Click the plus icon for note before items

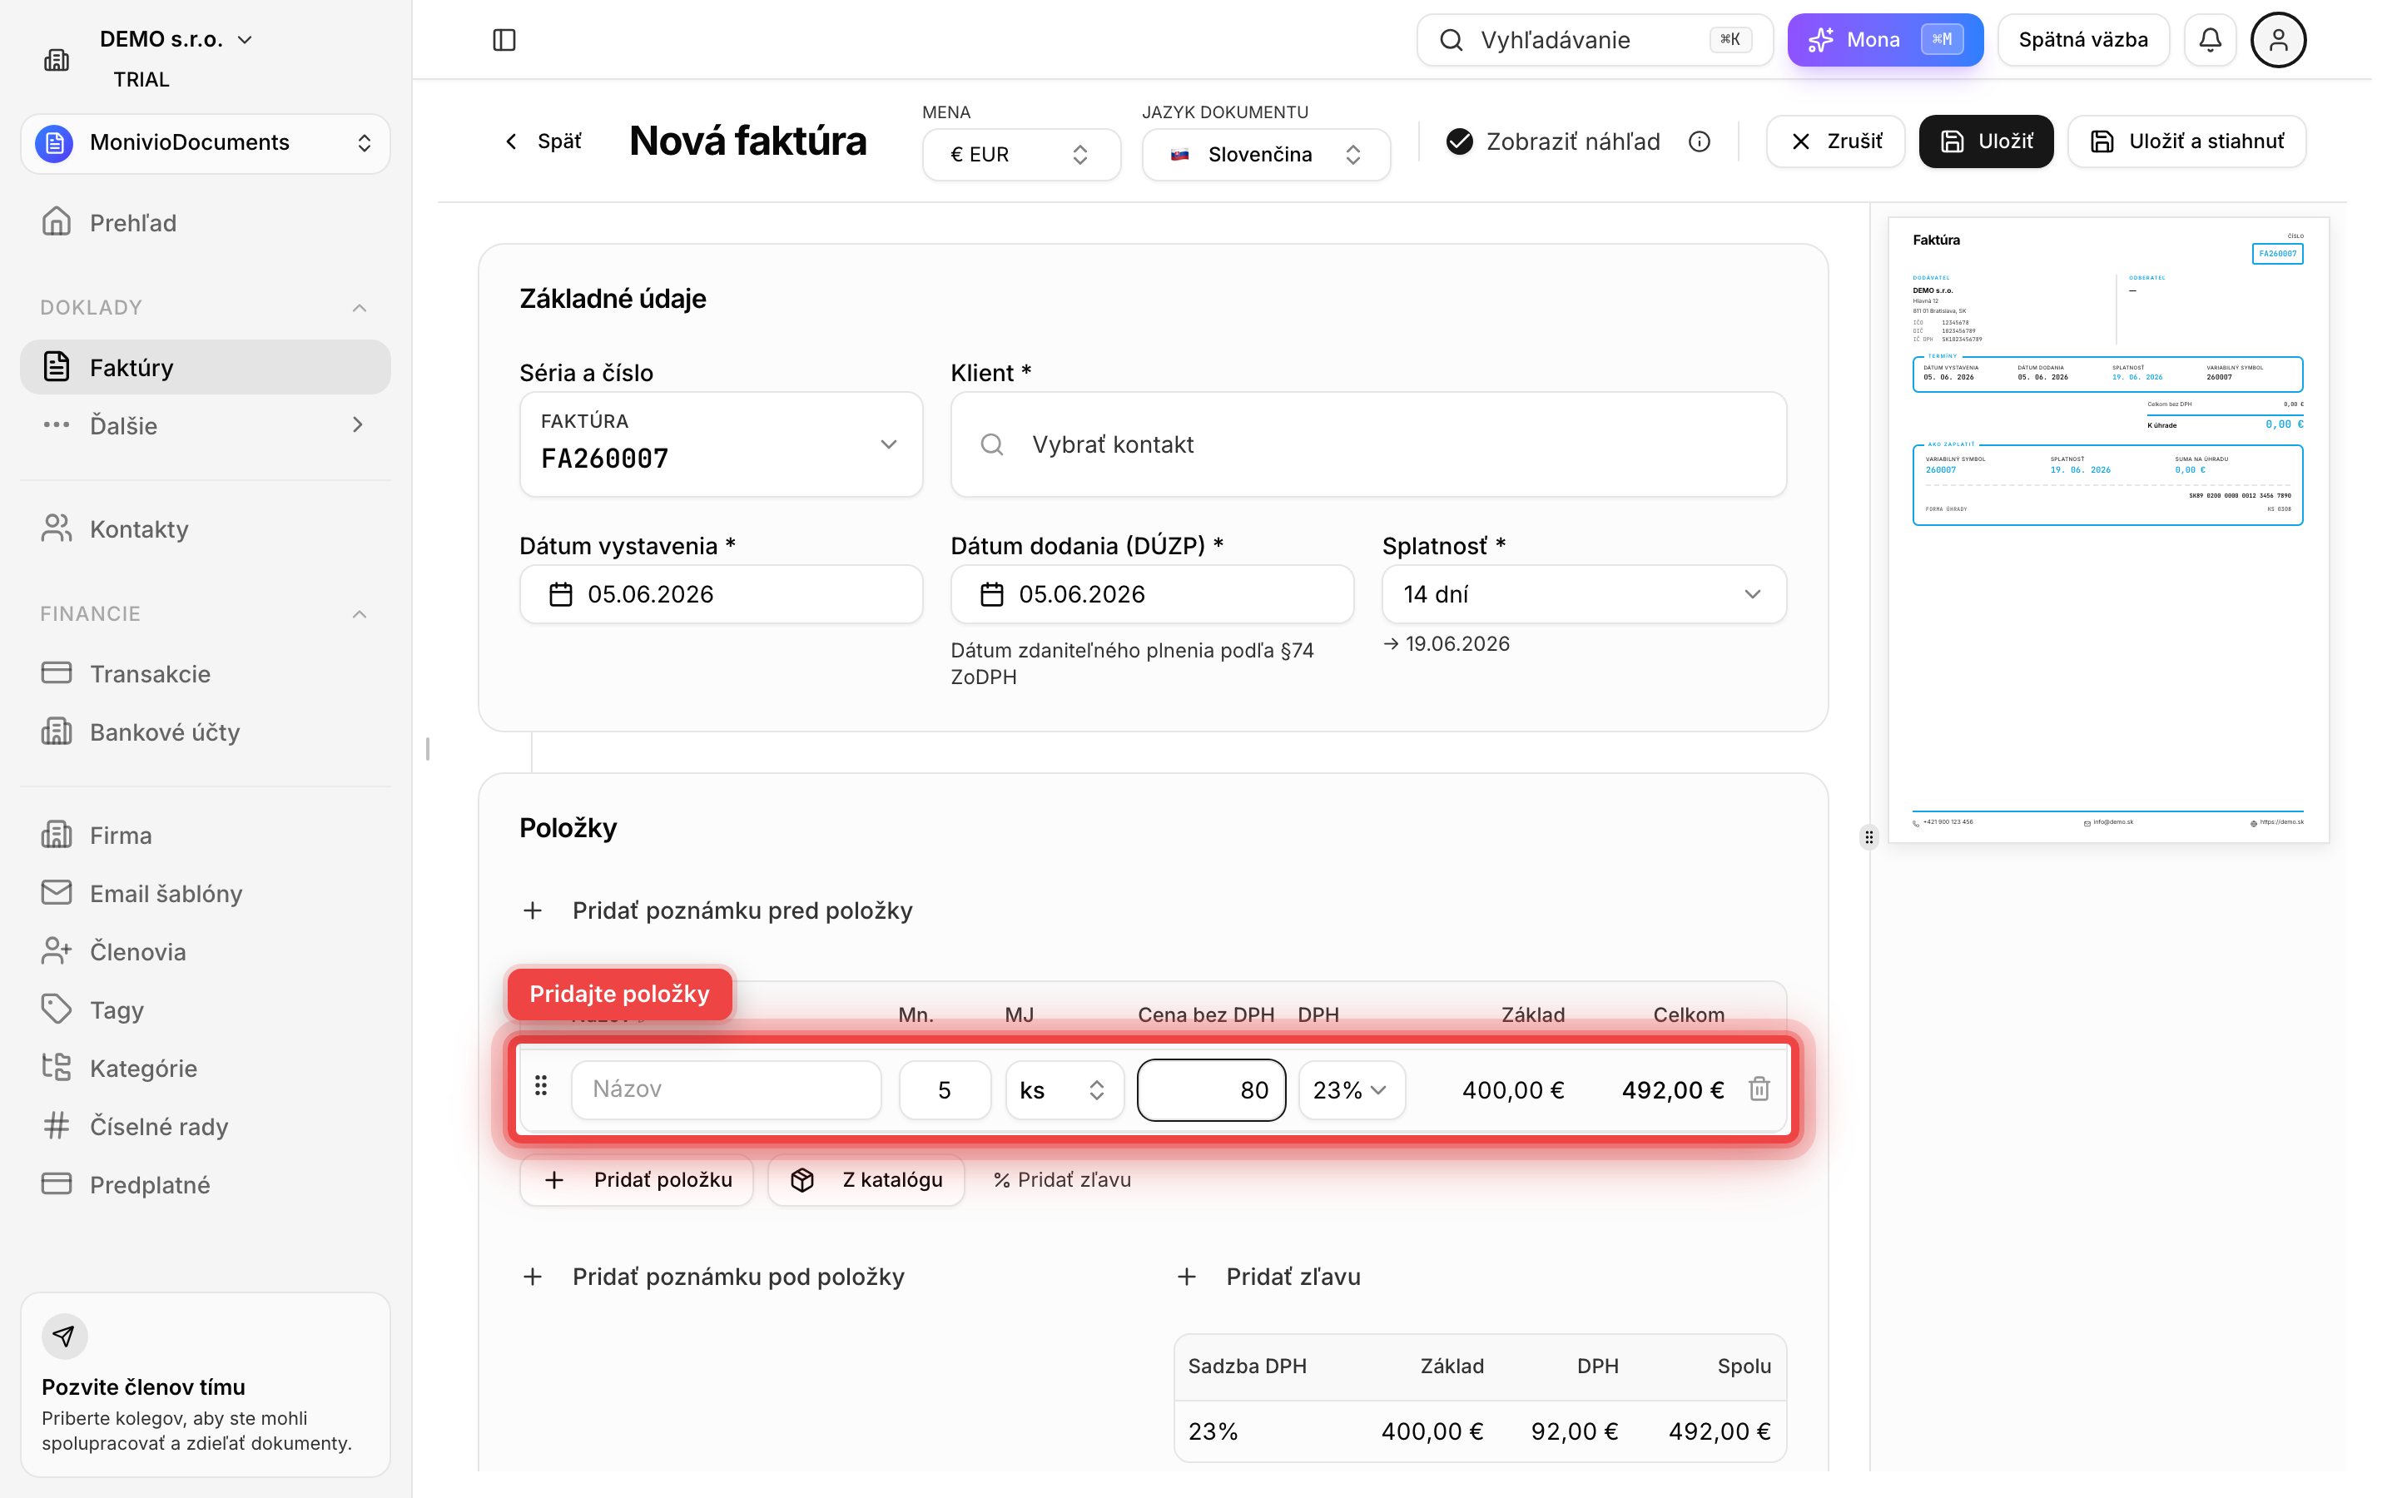pos(533,910)
